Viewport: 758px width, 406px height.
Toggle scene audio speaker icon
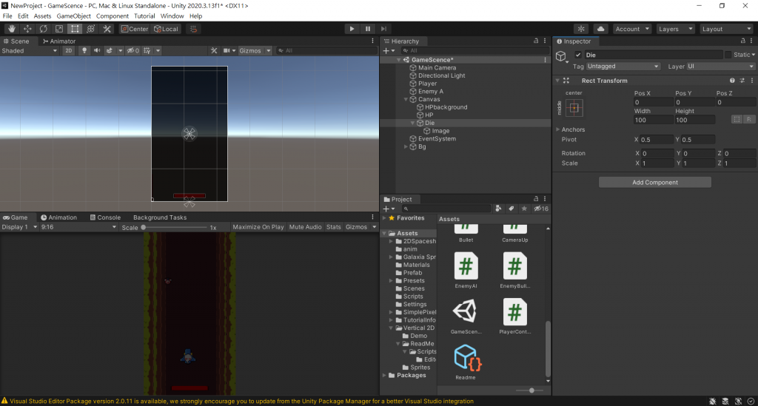[97, 51]
